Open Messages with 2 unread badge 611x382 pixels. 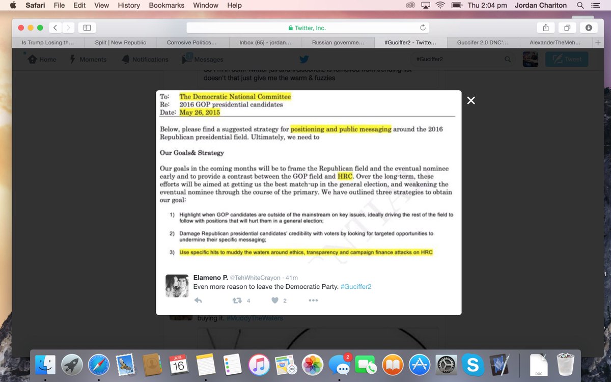tap(339, 365)
